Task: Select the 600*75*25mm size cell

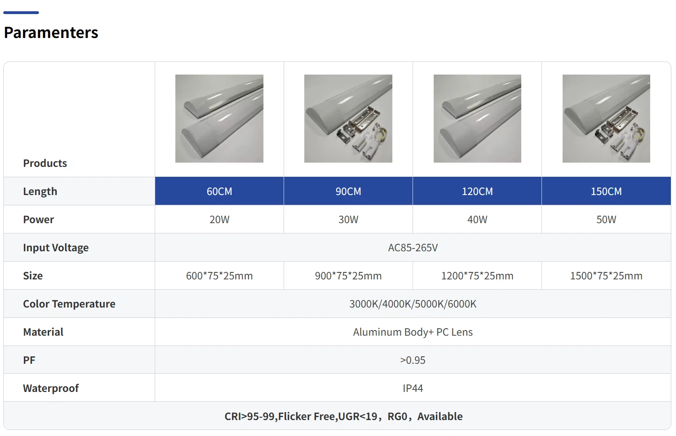Action: 219,276
